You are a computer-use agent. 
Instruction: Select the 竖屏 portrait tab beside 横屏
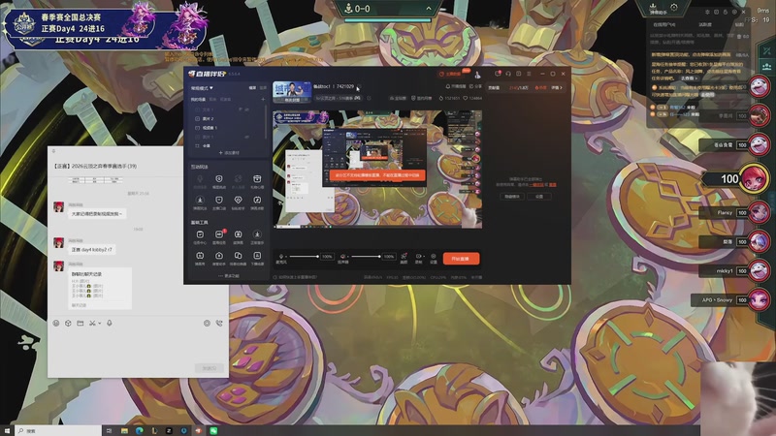point(263,88)
